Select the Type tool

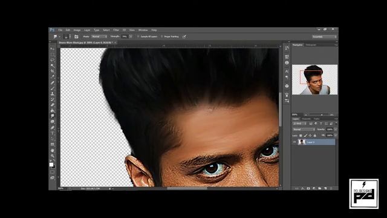click(53, 133)
